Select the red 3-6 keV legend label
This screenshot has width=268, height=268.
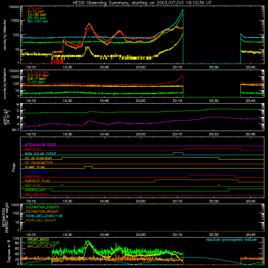[35, 8]
